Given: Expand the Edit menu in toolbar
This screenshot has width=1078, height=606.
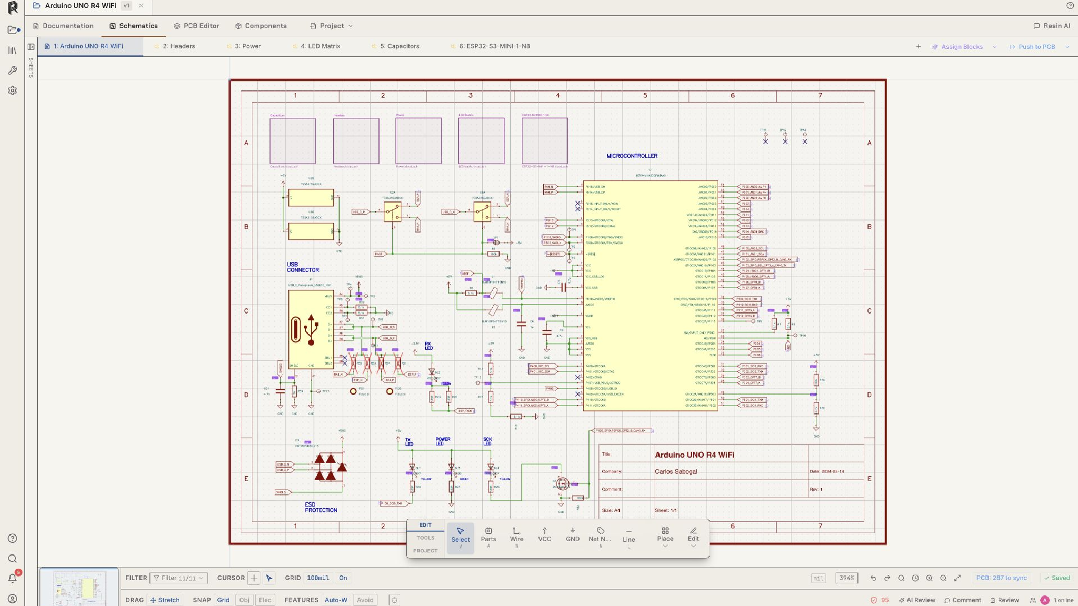Looking at the screenshot, I should [693, 538].
